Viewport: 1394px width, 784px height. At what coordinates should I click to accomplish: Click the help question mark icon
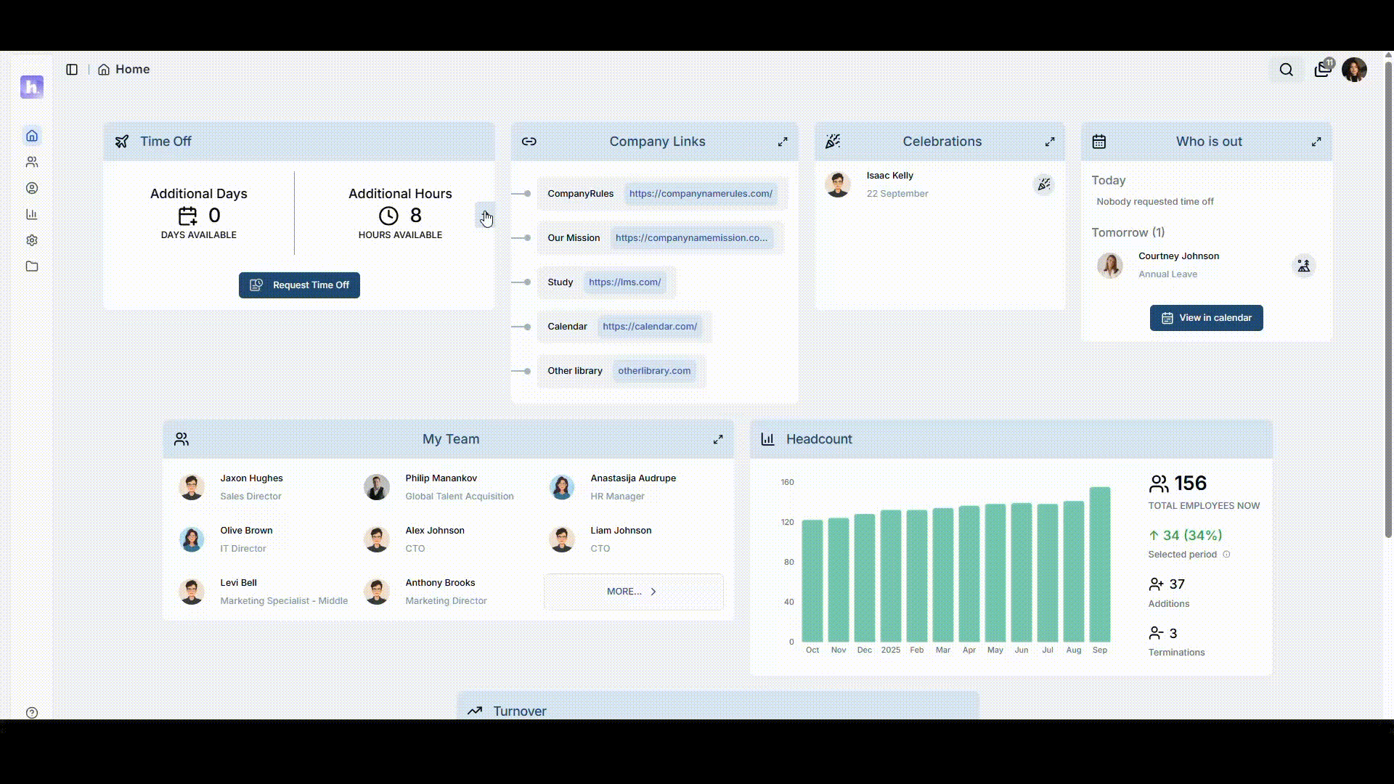coord(32,713)
